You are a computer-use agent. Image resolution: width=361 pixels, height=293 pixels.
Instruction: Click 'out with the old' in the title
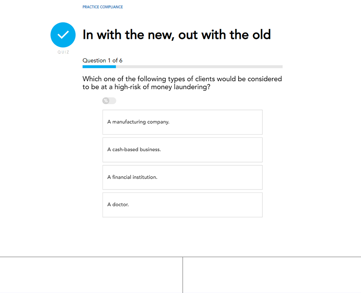pos(224,35)
